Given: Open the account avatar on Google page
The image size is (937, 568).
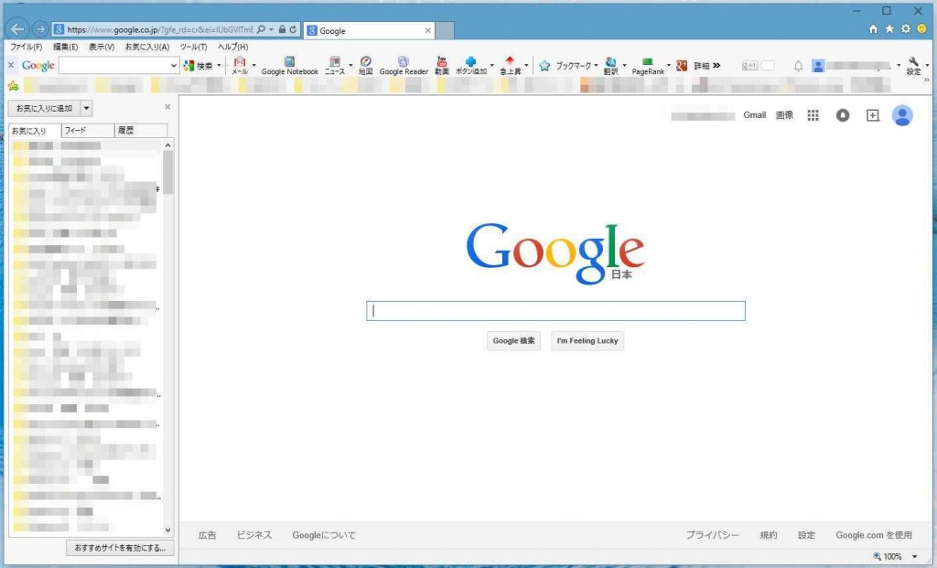Looking at the screenshot, I should tap(902, 115).
